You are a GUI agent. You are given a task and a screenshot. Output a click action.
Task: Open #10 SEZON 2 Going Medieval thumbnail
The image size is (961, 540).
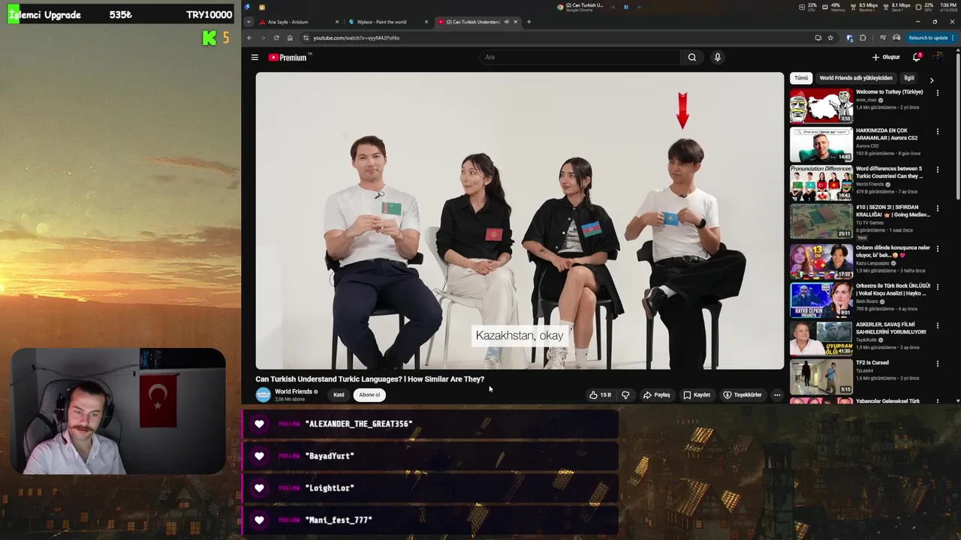[821, 222]
